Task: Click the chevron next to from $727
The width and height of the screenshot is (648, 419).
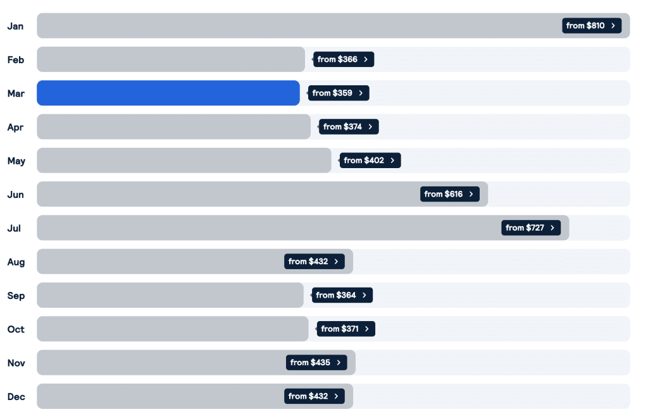Action: tap(552, 228)
